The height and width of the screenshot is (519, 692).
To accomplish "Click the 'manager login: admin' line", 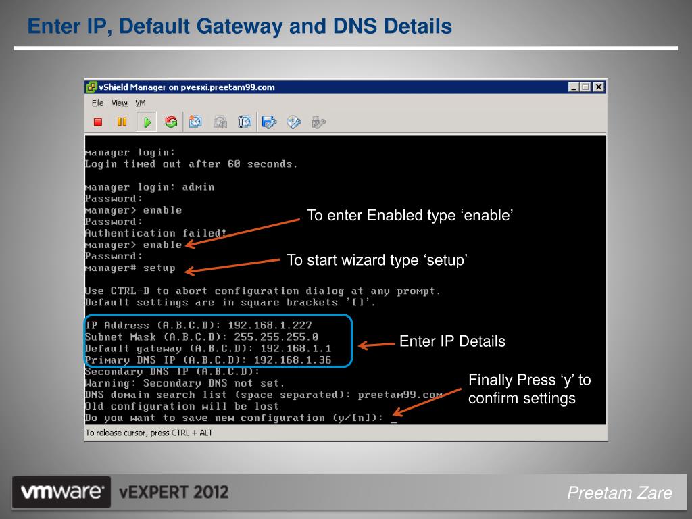I will click(x=149, y=187).
